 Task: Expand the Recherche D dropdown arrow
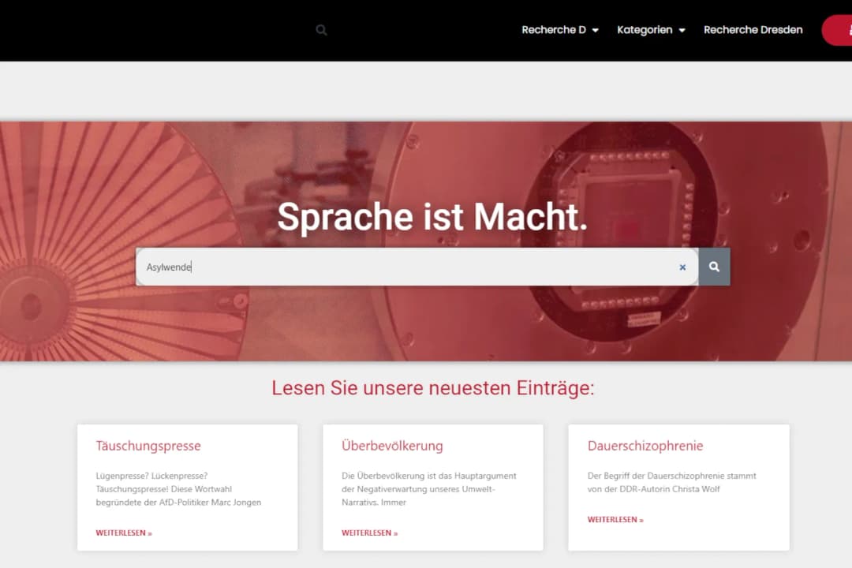(x=596, y=31)
